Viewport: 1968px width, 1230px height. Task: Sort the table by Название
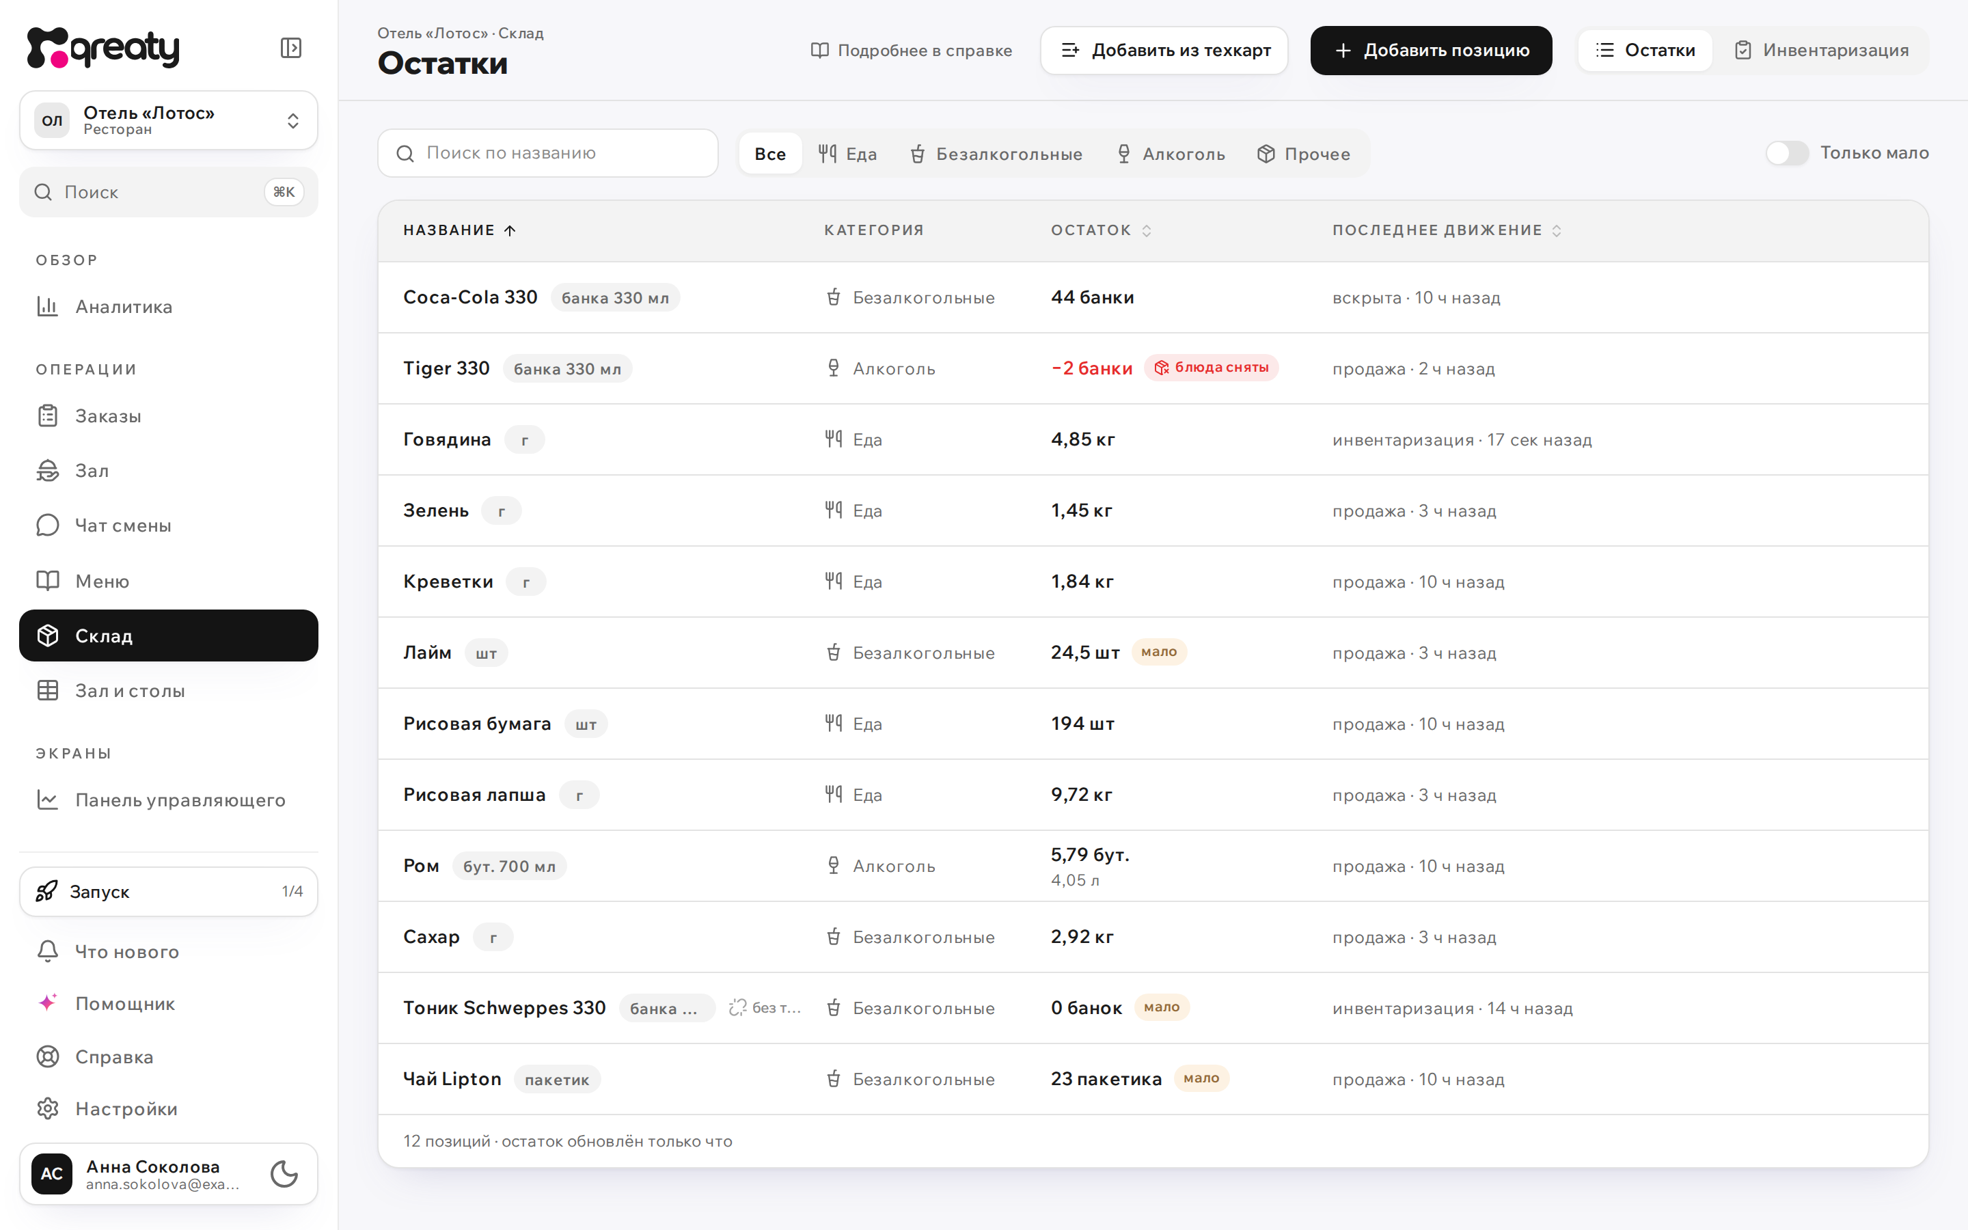pyautogui.click(x=459, y=230)
